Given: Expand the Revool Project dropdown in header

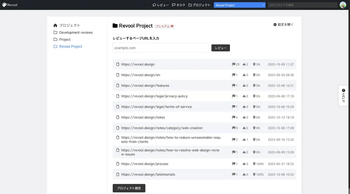Looking at the screenshot, I should click(x=239, y=5).
